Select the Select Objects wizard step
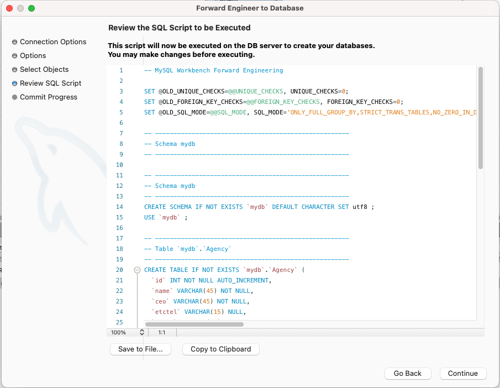Image resolution: width=500 pixels, height=388 pixels. pyautogui.click(x=44, y=69)
